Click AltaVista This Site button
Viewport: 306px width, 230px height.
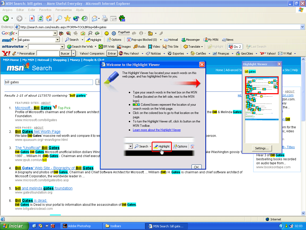tap(171, 47)
